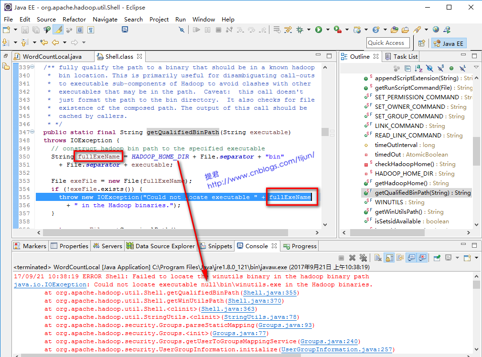This screenshot has width=482, height=357.
Task: Collapse the Javadoc comment at line 339
Action: click(x=32, y=67)
